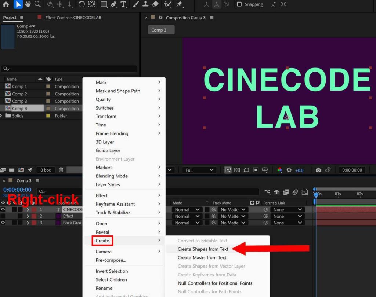Image resolution: width=376 pixels, height=297 pixels.
Task: Open Track Matte dropdown for Back Ground layer
Action: pyautogui.click(x=232, y=223)
